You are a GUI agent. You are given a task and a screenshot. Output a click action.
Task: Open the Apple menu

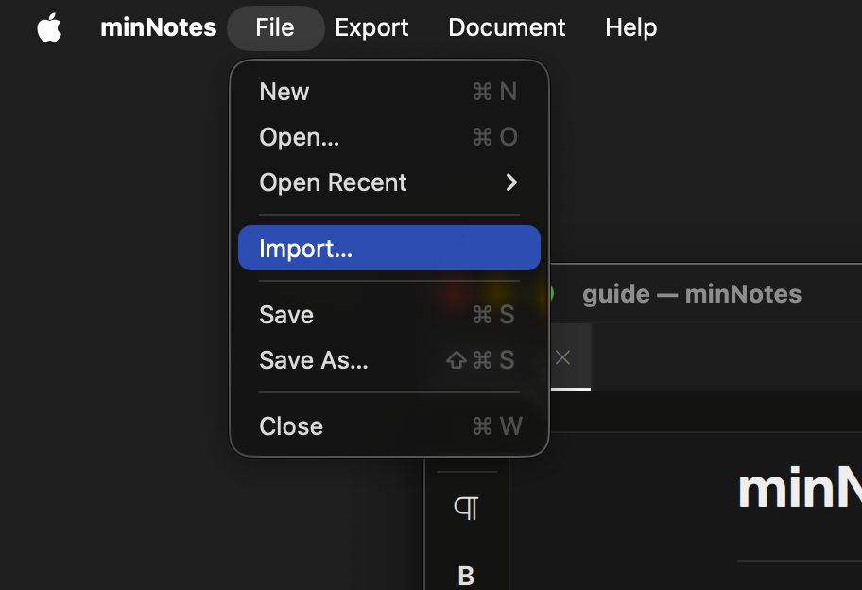[x=49, y=27]
